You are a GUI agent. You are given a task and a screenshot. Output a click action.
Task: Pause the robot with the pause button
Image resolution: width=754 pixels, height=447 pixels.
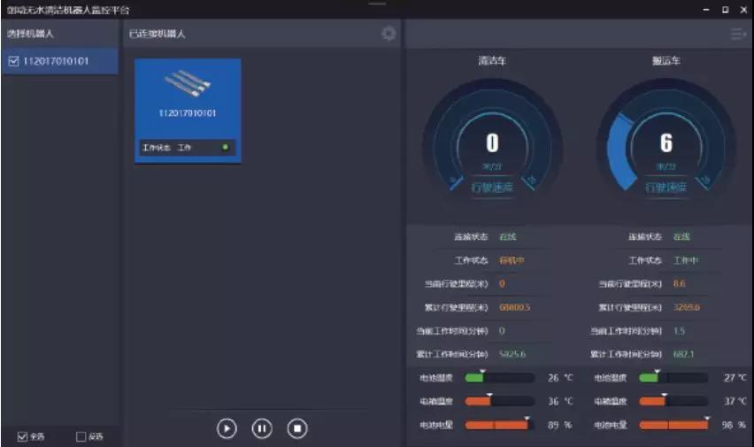[x=262, y=428]
